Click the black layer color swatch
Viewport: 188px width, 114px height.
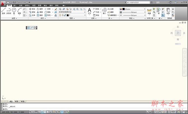(x=68, y=15)
